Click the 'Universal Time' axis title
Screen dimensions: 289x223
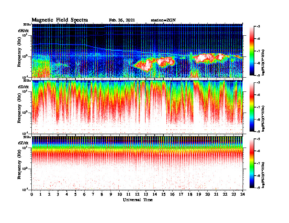(x=138, y=200)
